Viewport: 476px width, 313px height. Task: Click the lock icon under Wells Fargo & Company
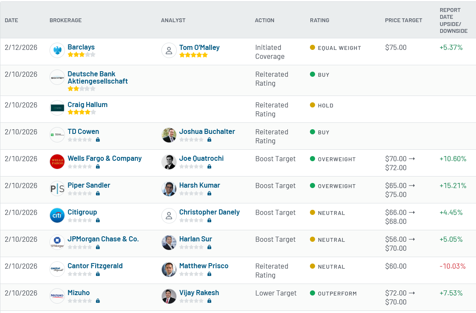click(x=98, y=166)
